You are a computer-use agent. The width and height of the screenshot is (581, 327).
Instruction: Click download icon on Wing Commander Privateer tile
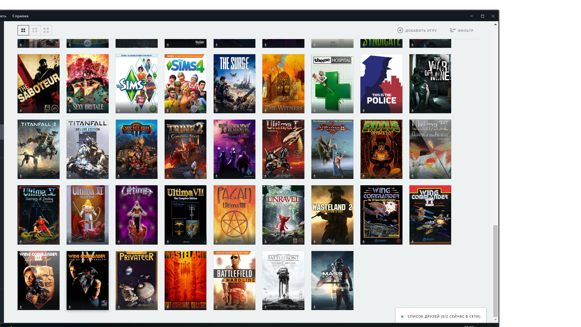(119, 307)
